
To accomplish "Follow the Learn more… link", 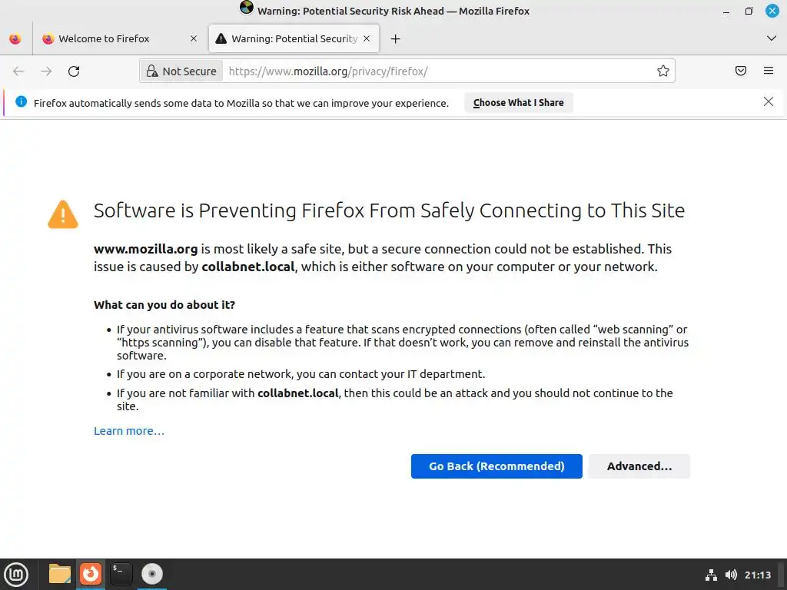I will tap(129, 431).
